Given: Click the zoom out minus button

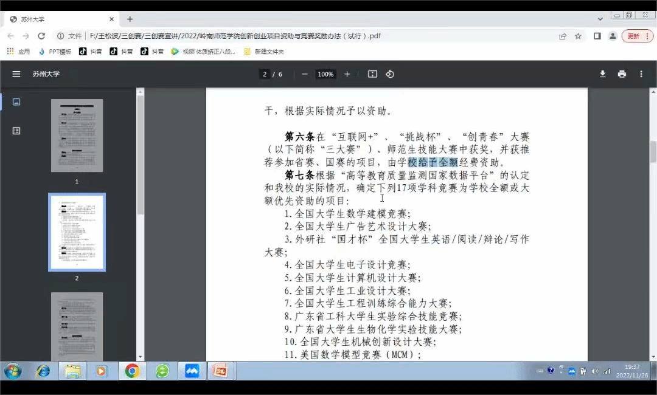Looking at the screenshot, I should pos(305,74).
